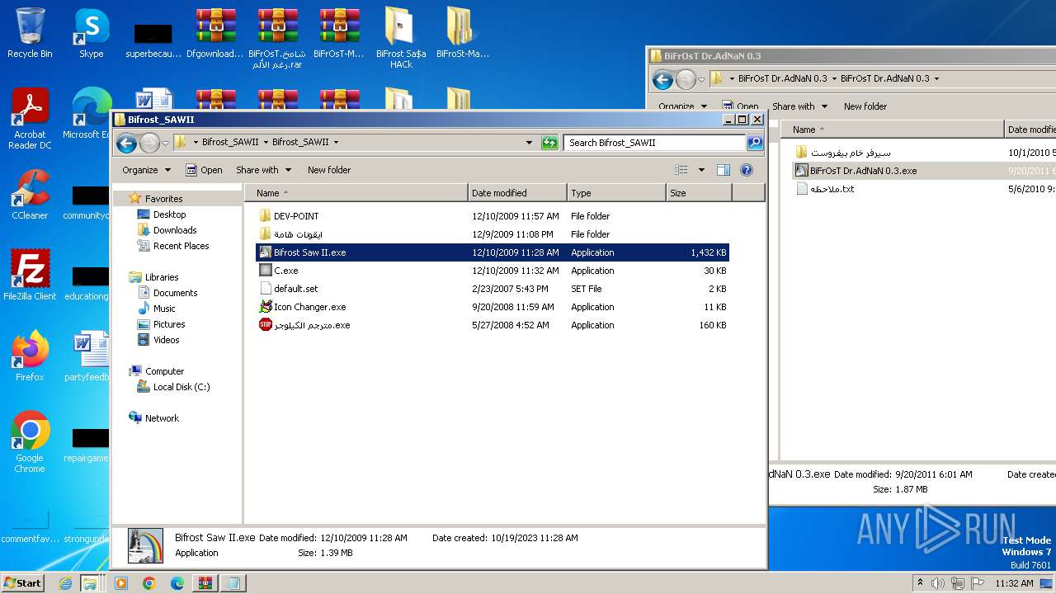This screenshot has height=594, width=1056.
Task: Open Network in navigation pane
Action: point(162,418)
